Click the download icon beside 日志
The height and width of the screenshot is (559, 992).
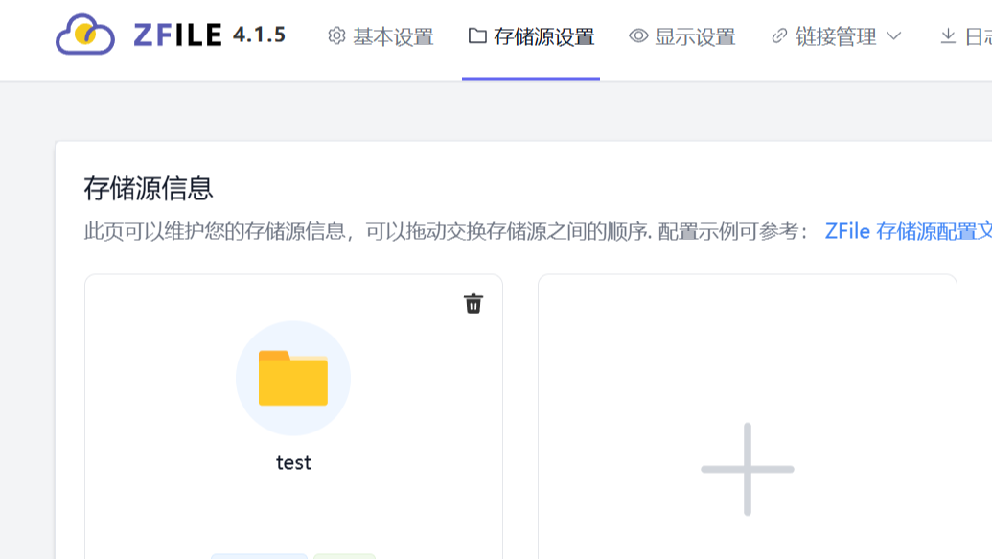click(947, 37)
